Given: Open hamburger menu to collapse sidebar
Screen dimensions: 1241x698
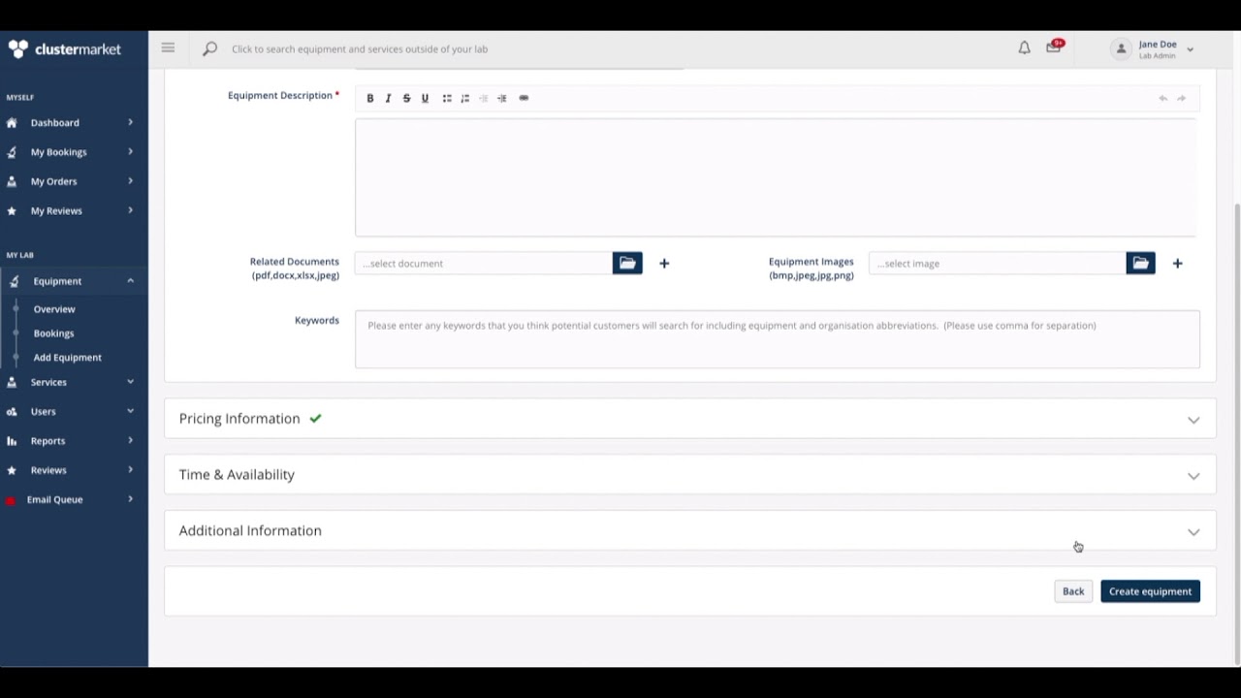Looking at the screenshot, I should (x=168, y=48).
